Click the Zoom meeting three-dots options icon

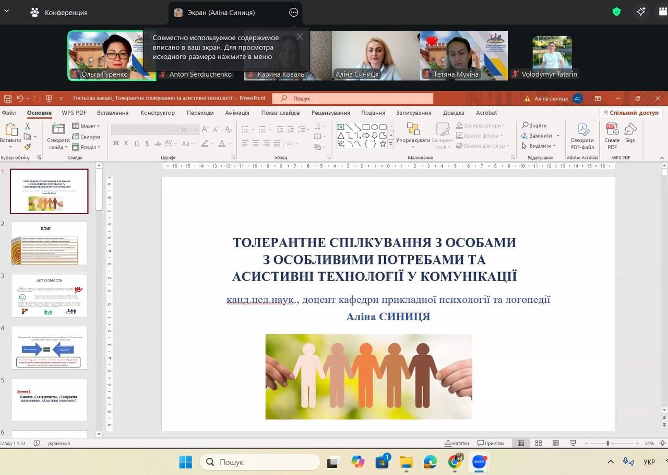pos(294,13)
